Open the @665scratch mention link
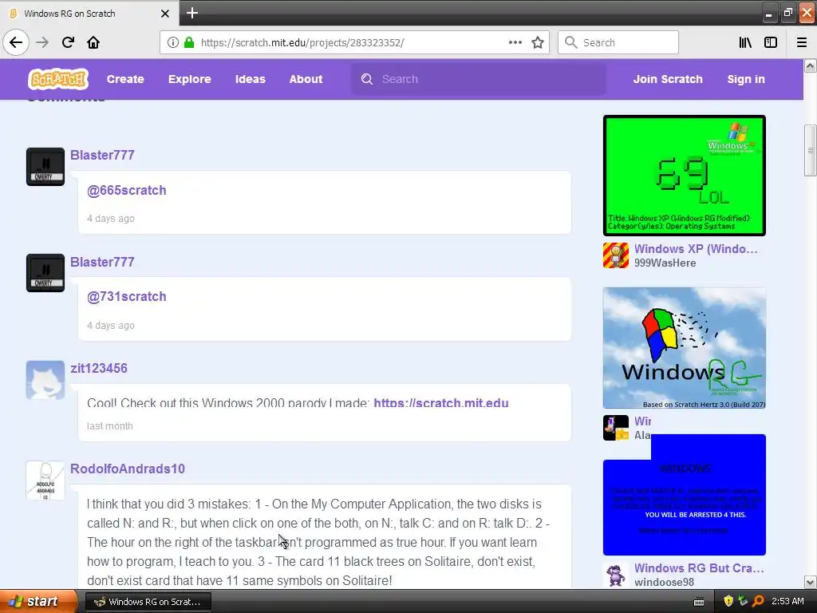Screen dimensions: 817x613 point(127,190)
